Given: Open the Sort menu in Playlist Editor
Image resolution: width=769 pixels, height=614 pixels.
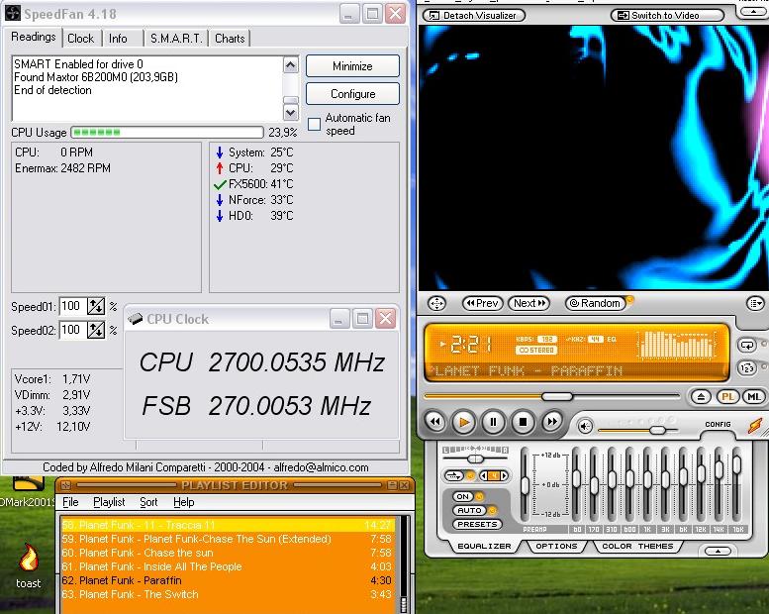Looking at the screenshot, I should (148, 502).
